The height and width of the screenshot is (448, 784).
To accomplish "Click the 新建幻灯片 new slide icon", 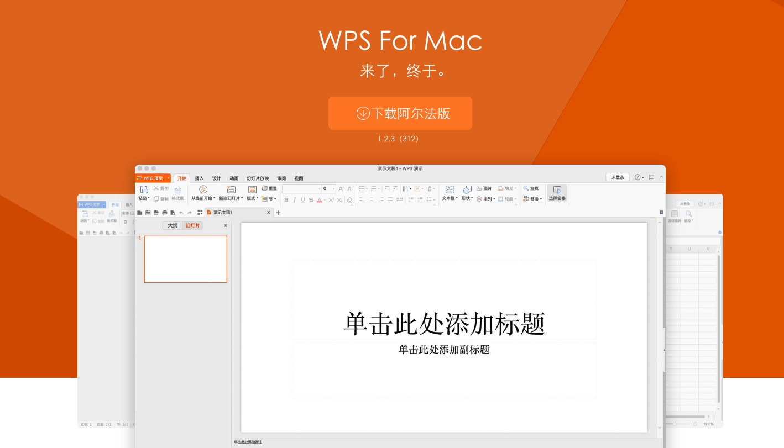I will point(231,189).
